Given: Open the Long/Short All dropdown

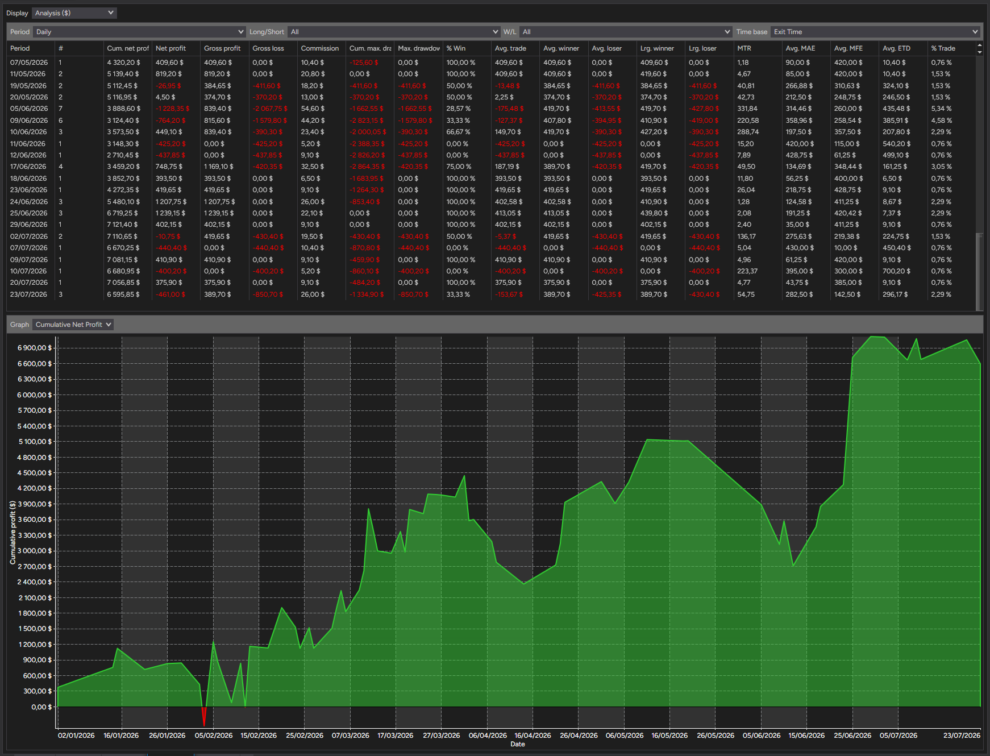Looking at the screenshot, I should tap(393, 32).
